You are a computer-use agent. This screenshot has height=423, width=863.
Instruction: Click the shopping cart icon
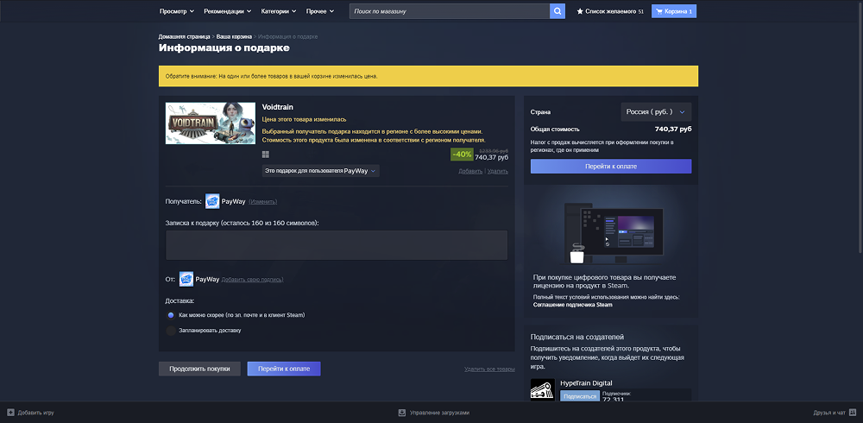(x=658, y=11)
